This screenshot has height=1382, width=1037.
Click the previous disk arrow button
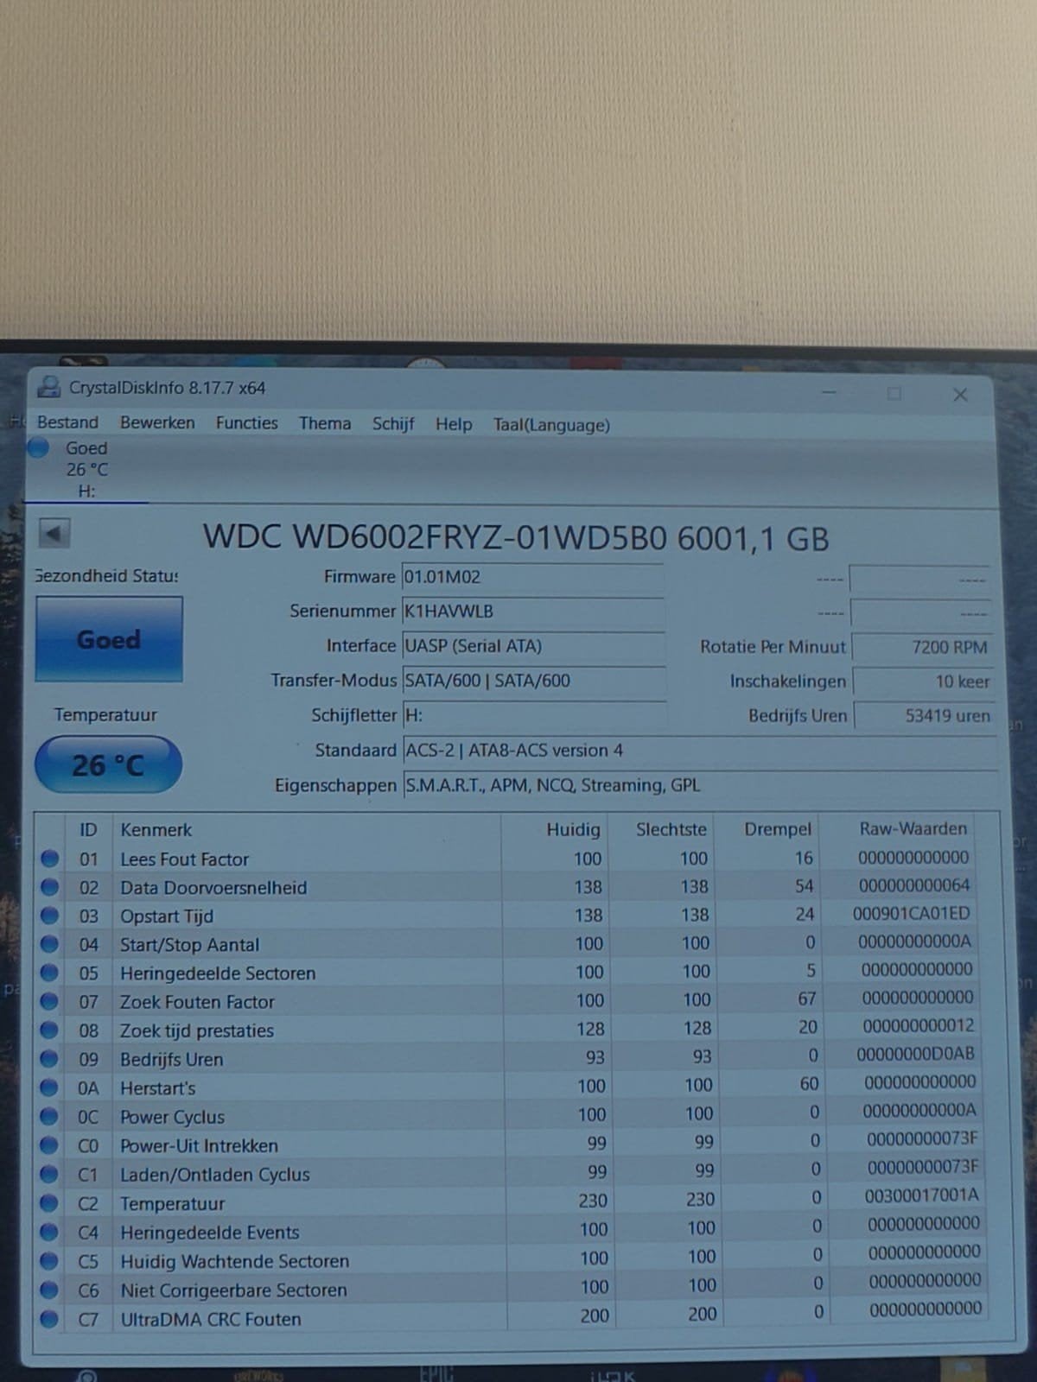pos(54,533)
